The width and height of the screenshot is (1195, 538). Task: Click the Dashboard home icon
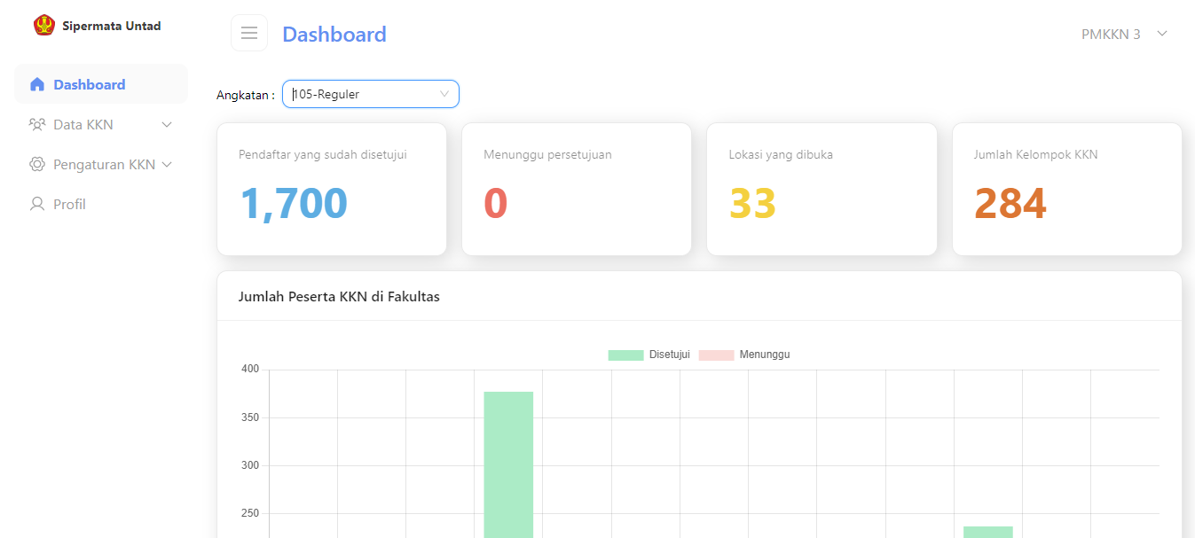[37, 85]
